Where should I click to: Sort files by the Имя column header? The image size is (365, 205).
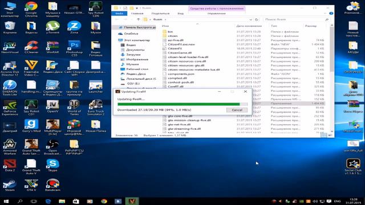(x=165, y=26)
